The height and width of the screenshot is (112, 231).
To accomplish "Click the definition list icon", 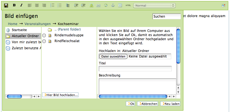I will click(x=68, y=6).
